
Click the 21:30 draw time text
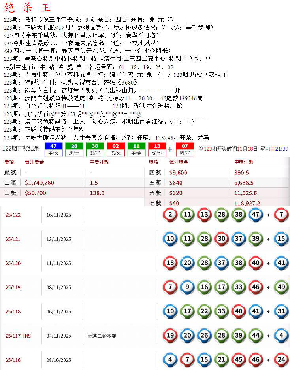pos(282,149)
